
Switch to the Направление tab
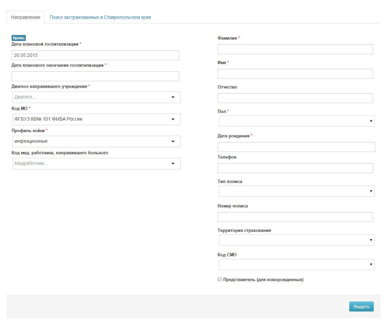pyautogui.click(x=25, y=17)
